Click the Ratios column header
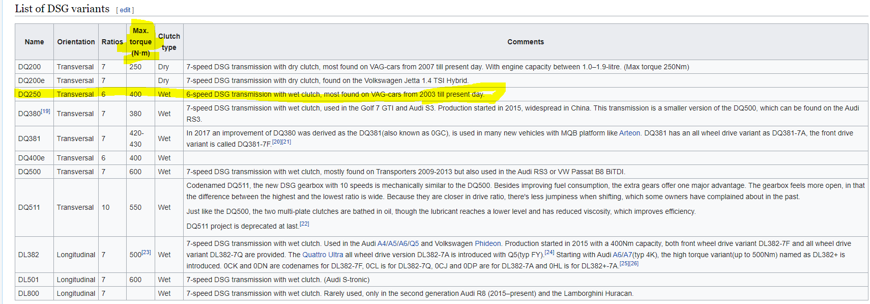This screenshot has height=304, width=870. pos(112,42)
